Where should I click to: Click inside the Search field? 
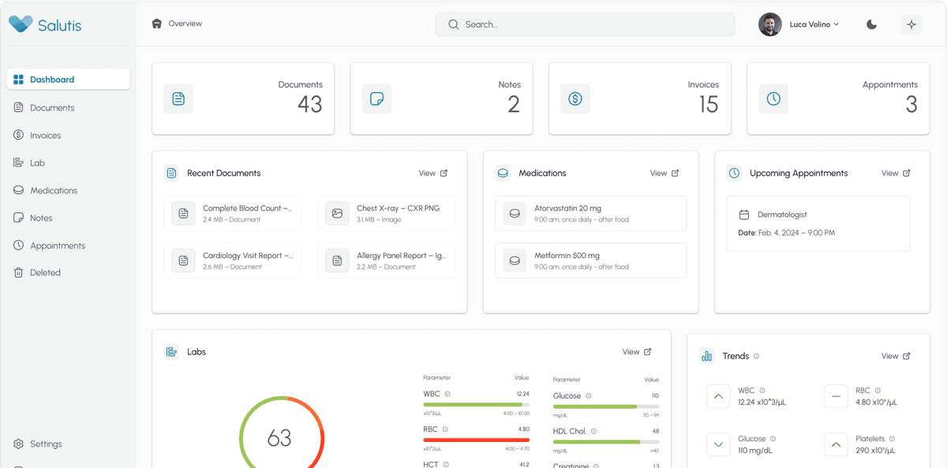[x=584, y=24]
